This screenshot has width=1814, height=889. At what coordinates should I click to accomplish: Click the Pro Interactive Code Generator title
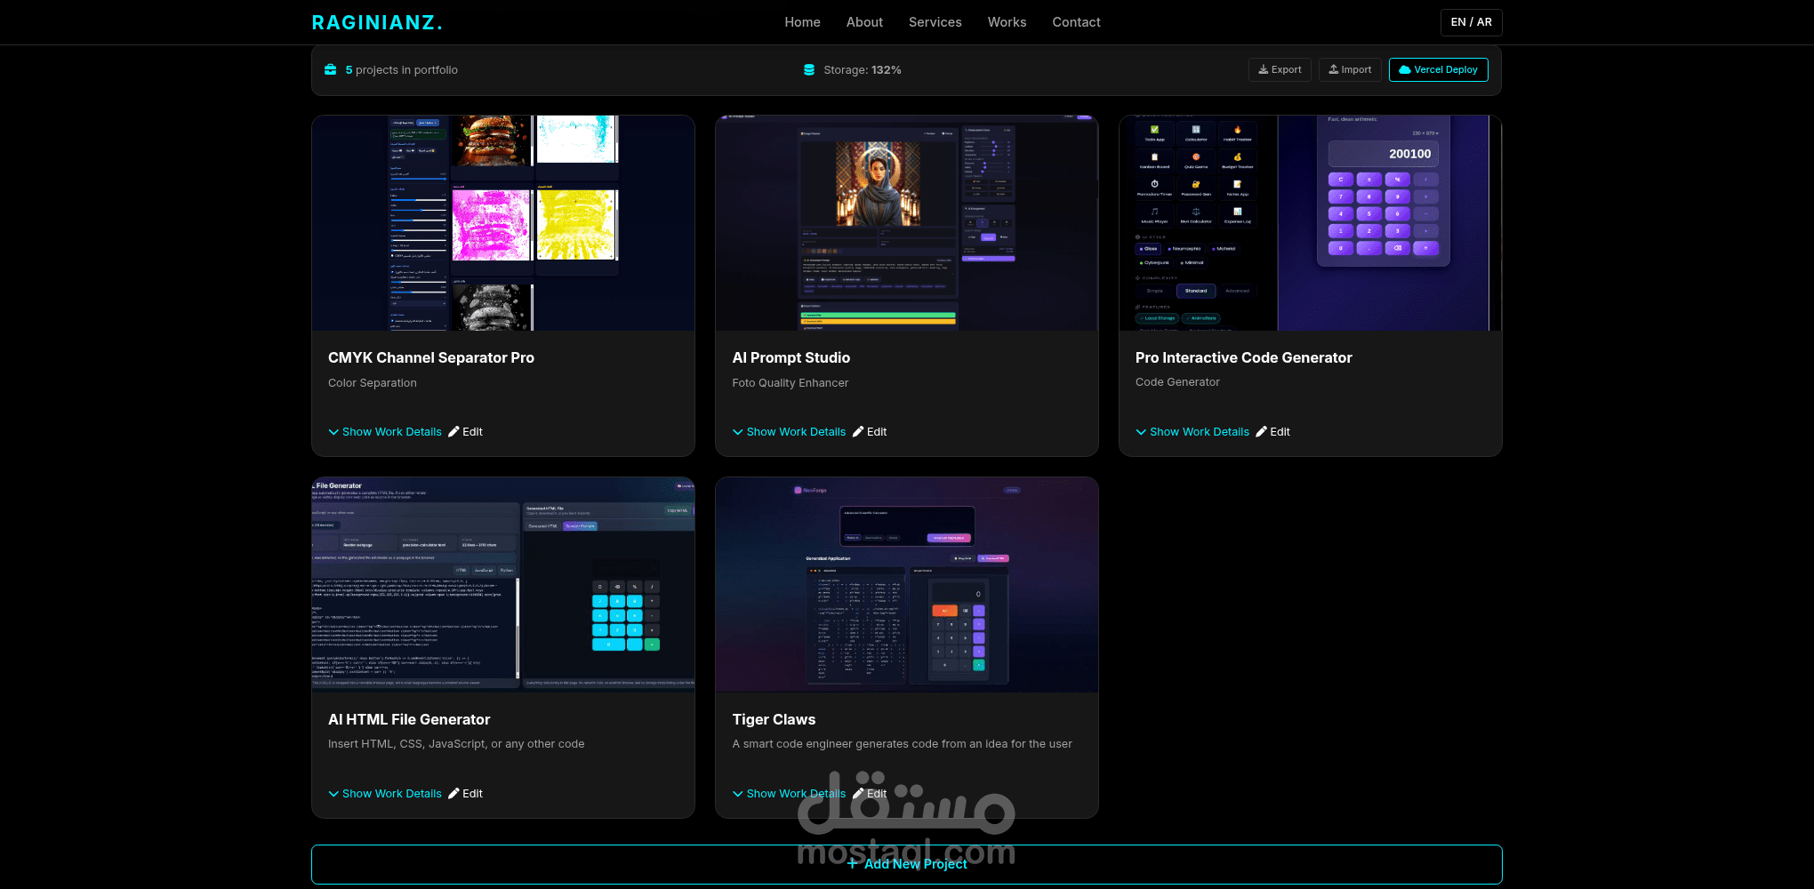click(1243, 357)
